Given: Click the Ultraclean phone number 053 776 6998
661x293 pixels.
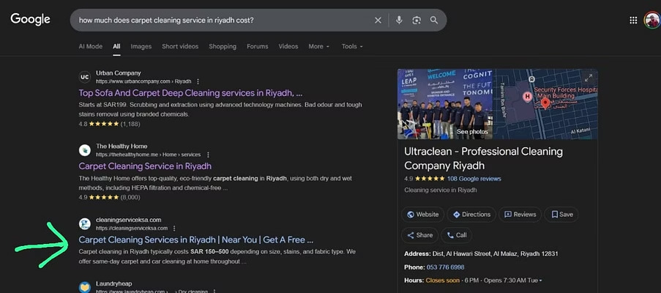Looking at the screenshot, I should click(x=445, y=267).
